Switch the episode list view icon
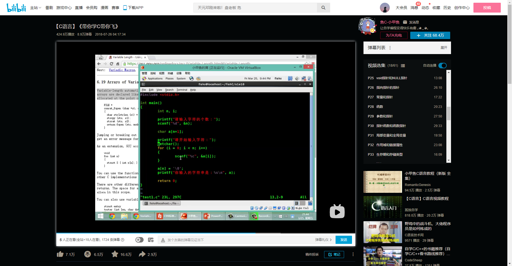The height and width of the screenshot is (266, 512). (403, 66)
